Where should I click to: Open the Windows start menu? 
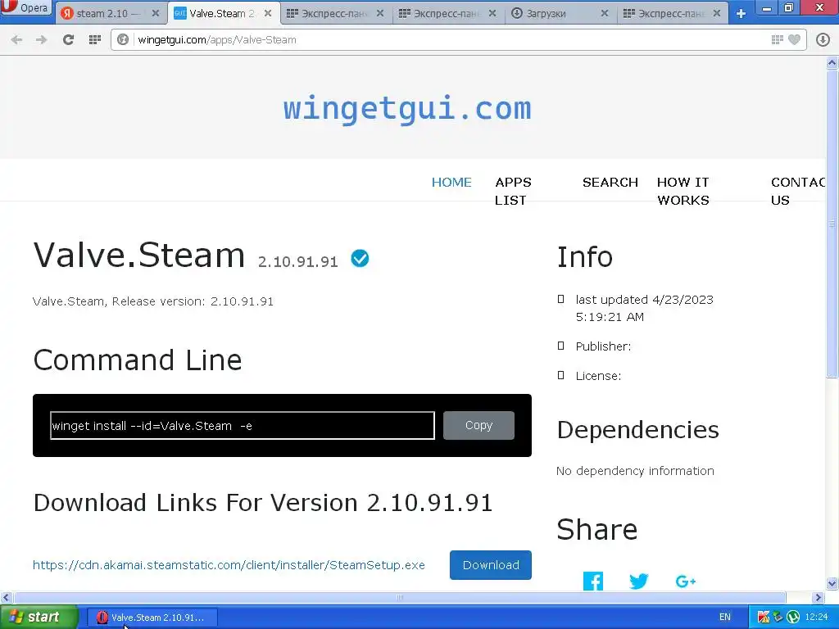tap(39, 617)
